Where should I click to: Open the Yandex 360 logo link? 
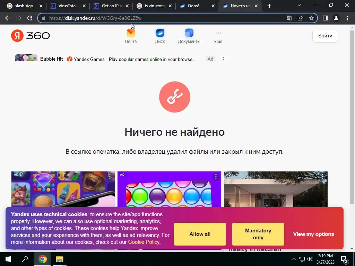tap(31, 36)
